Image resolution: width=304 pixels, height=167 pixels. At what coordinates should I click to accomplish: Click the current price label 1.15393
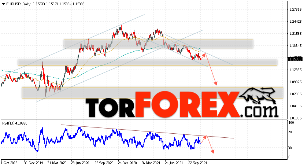(x=295, y=59)
